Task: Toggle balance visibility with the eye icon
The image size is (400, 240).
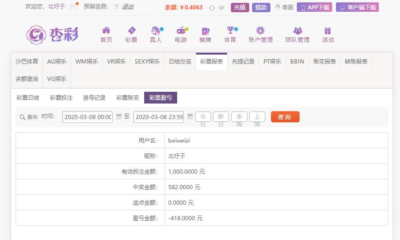Action: [221, 8]
